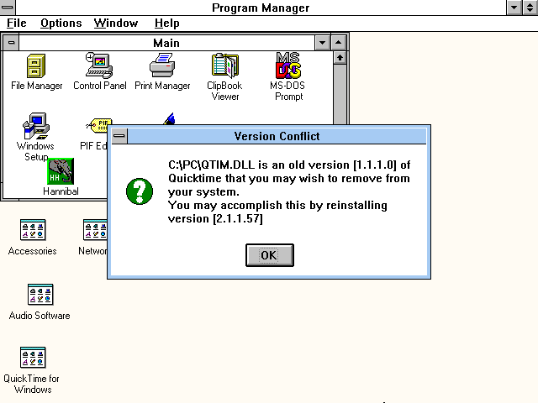Select the PIF Editor icon

click(x=98, y=126)
